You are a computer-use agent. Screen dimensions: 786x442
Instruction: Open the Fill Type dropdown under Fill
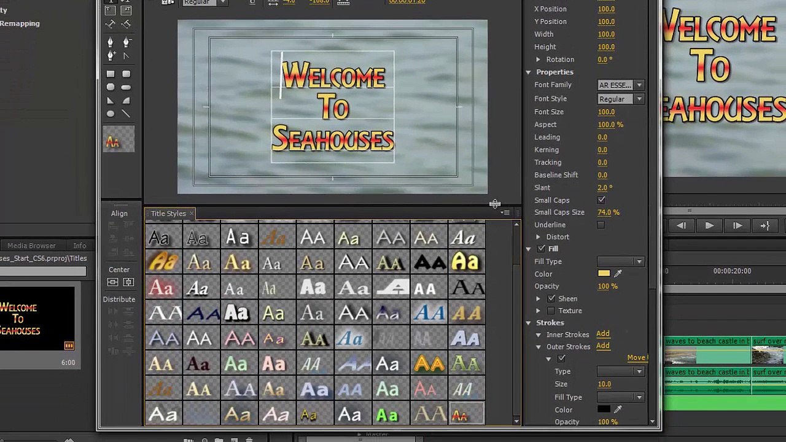click(620, 262)
